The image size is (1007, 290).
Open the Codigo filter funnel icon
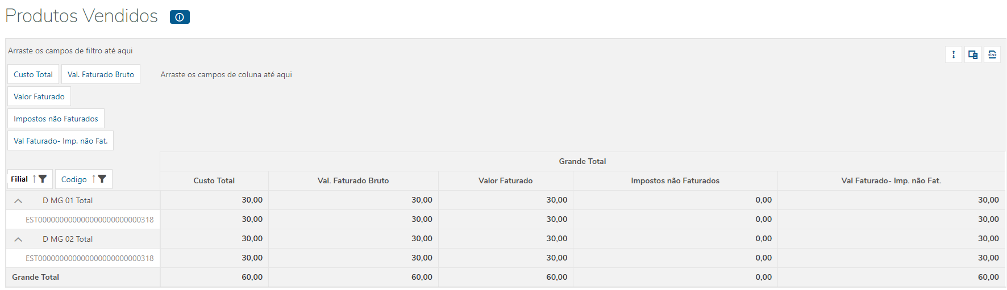pyautogui.click(x=102, y=179)
